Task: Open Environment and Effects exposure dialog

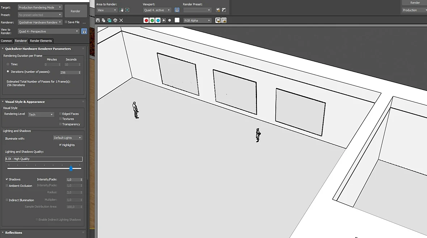Action: [224, 10]
